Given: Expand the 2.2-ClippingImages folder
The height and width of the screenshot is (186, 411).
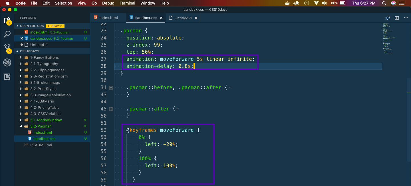Looking at the screenshot, I should [21, 70].
